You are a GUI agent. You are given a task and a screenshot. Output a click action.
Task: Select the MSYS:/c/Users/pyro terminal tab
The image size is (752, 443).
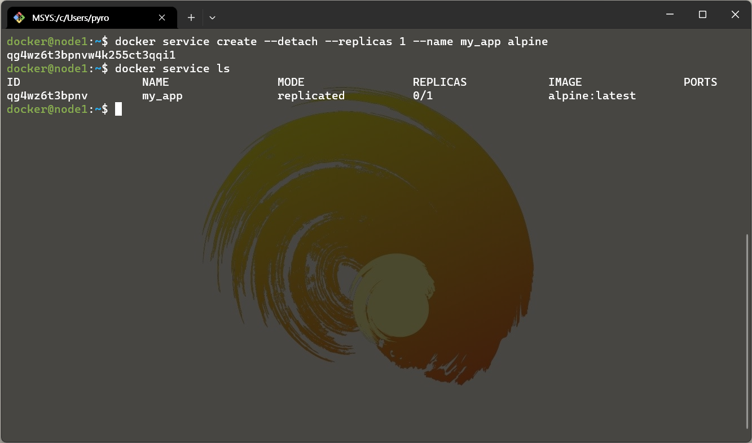(92, 17)
